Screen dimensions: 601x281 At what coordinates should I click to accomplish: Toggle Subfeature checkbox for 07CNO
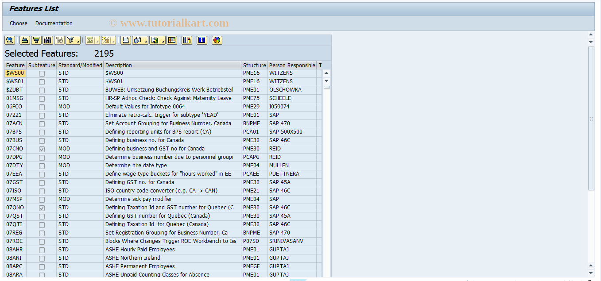point(42,149)
